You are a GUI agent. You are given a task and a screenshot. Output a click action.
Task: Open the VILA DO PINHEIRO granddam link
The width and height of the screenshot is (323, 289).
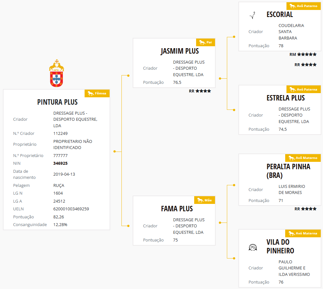pos(280,246)
